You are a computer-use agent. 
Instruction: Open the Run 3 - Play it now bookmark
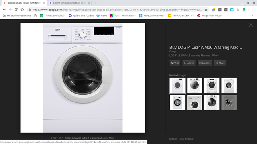[123, 16]
